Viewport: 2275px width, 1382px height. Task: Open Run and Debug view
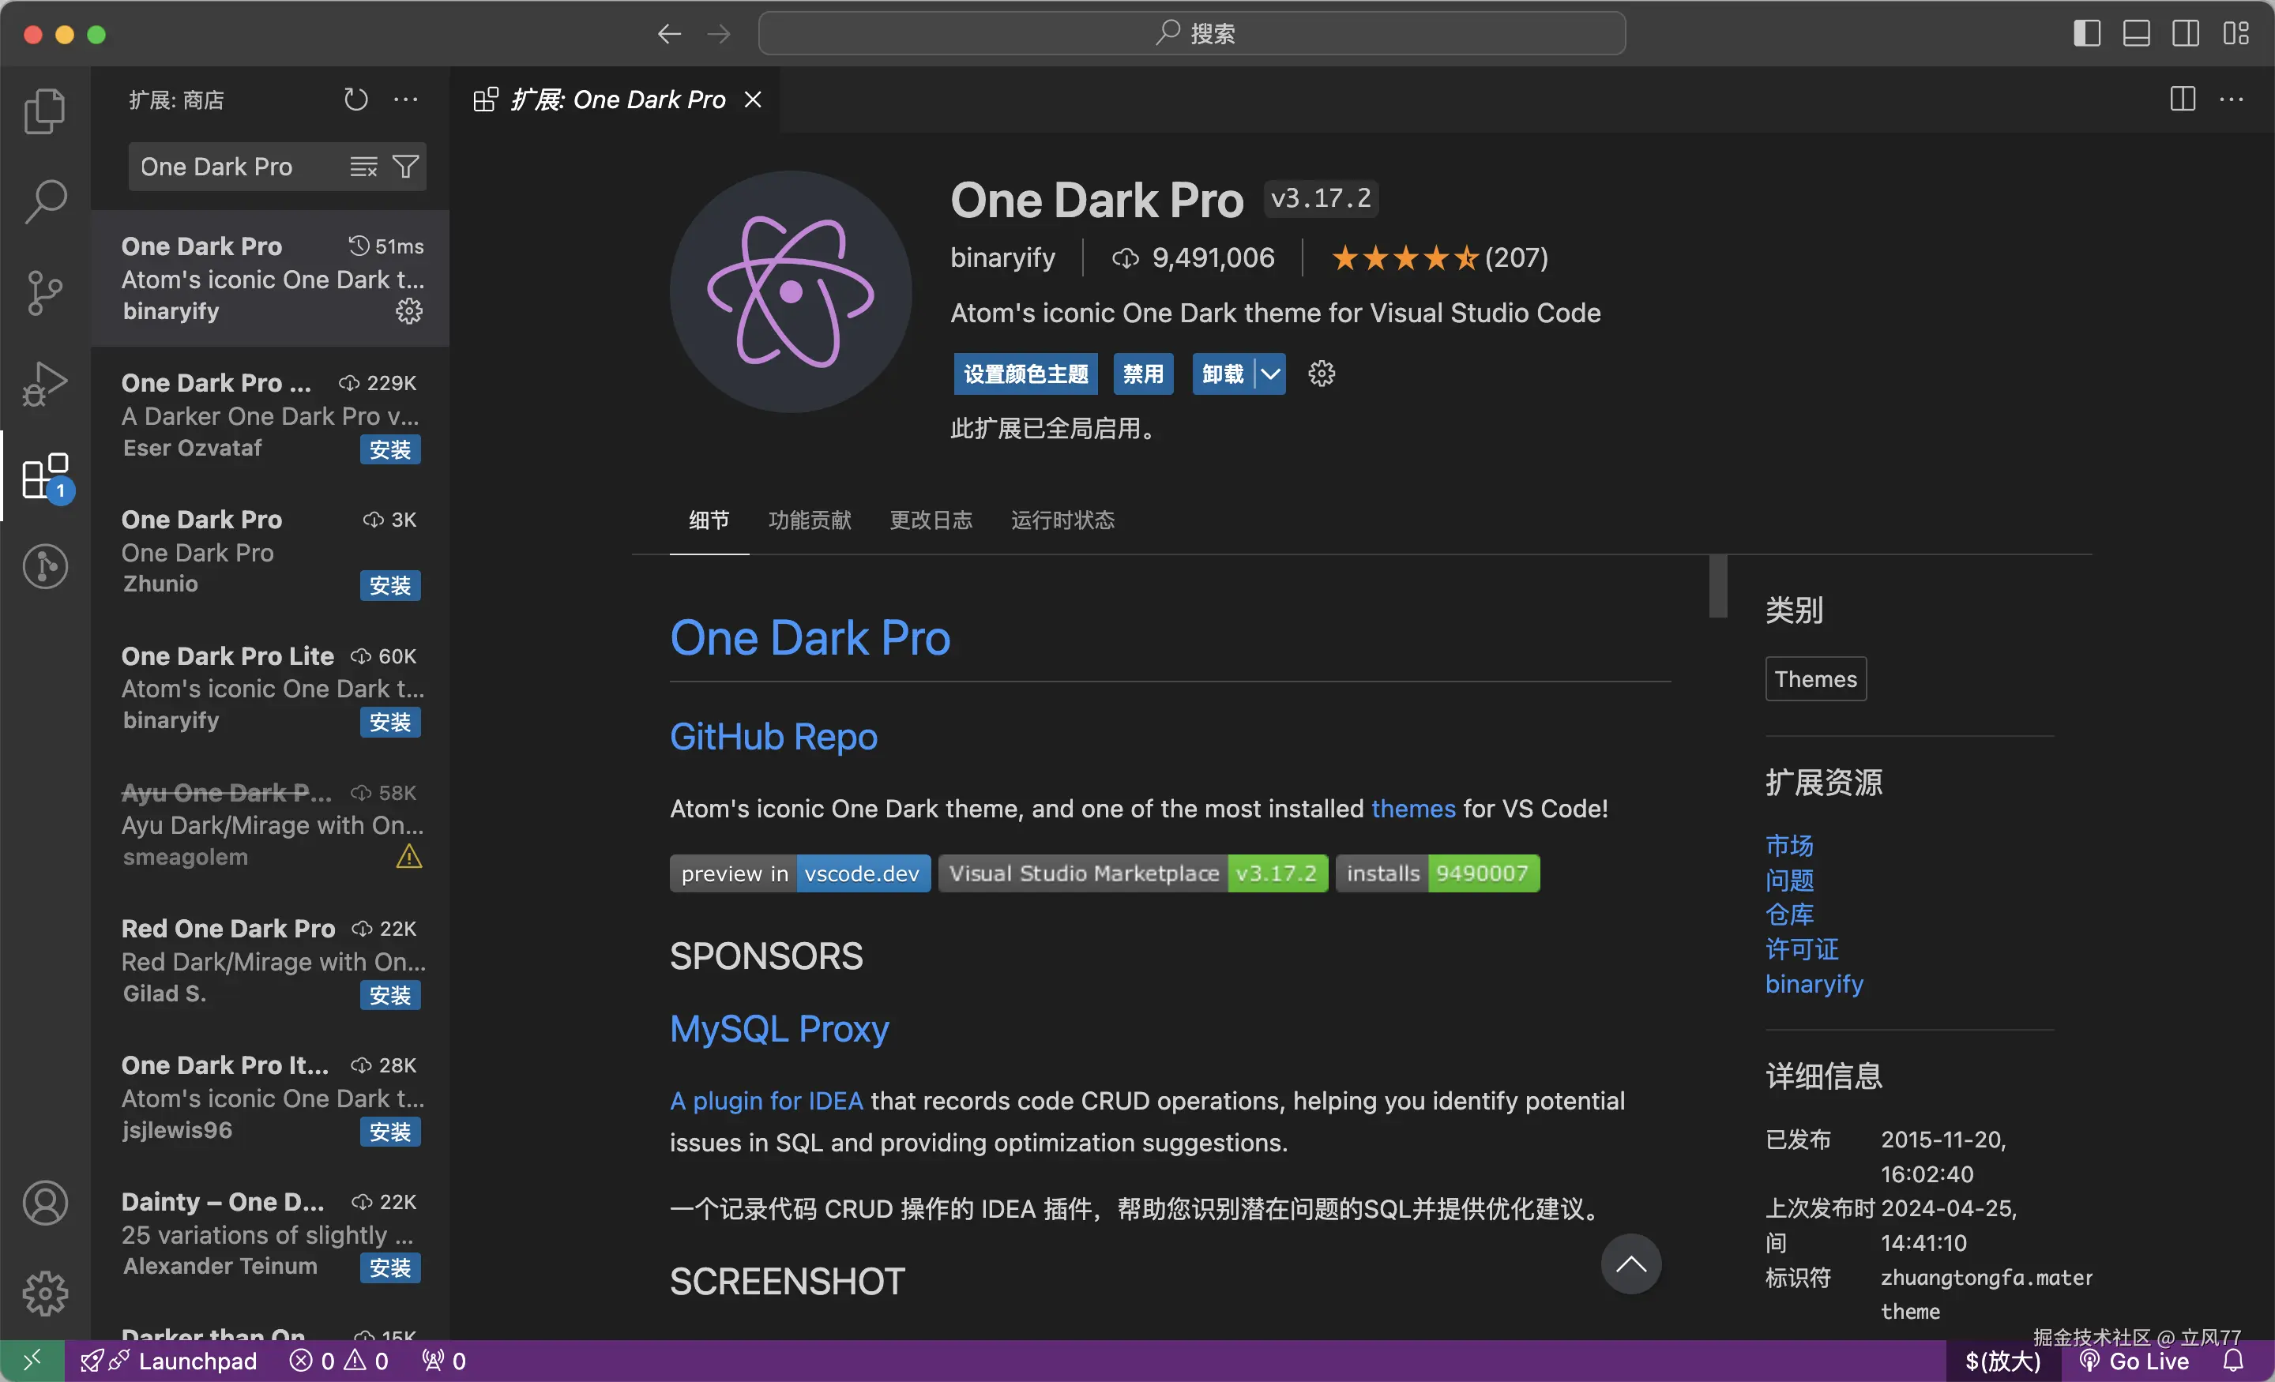tap(44, 383)
